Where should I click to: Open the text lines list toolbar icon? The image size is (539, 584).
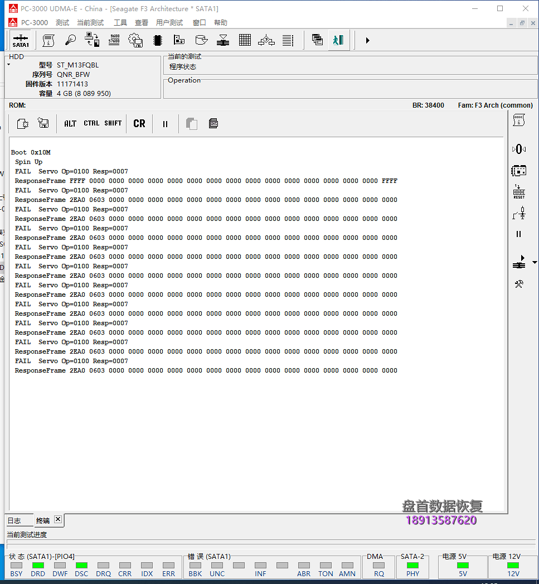288,40
